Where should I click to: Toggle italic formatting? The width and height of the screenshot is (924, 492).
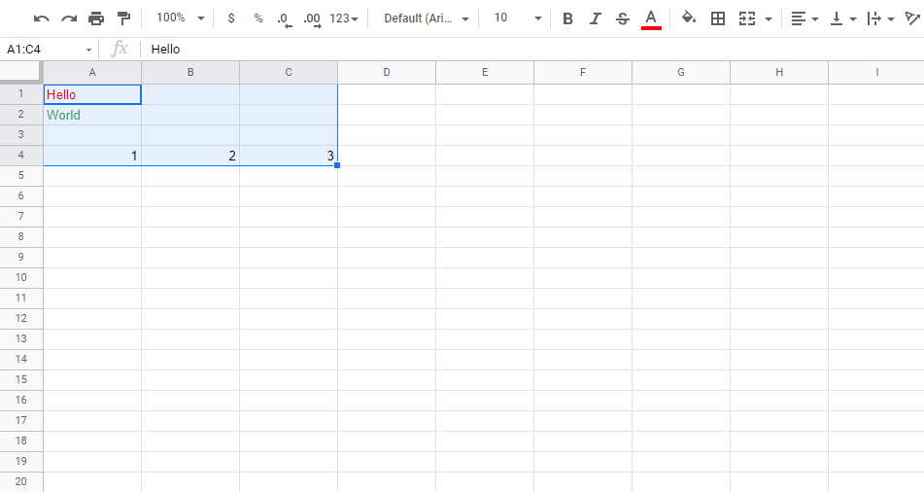pyautogui.click(x=596, y=18)
